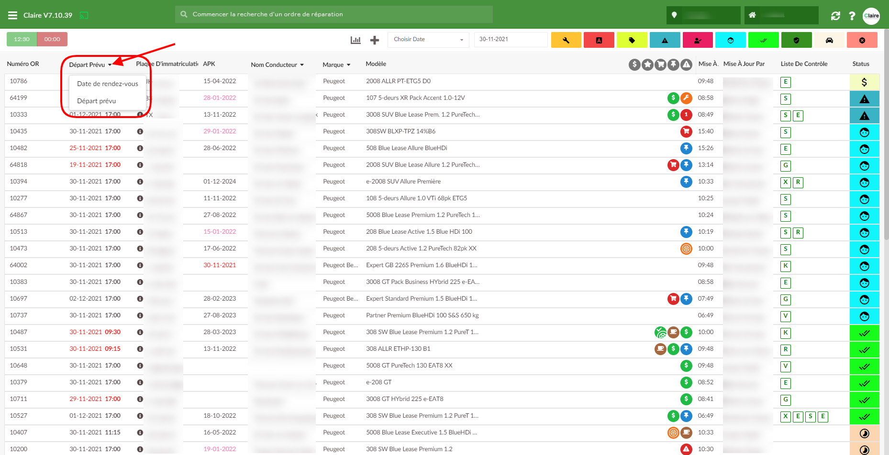Filter by the warning triangle column icon
This screenshot has height=455, width=889.
click(x=686, y=65)
